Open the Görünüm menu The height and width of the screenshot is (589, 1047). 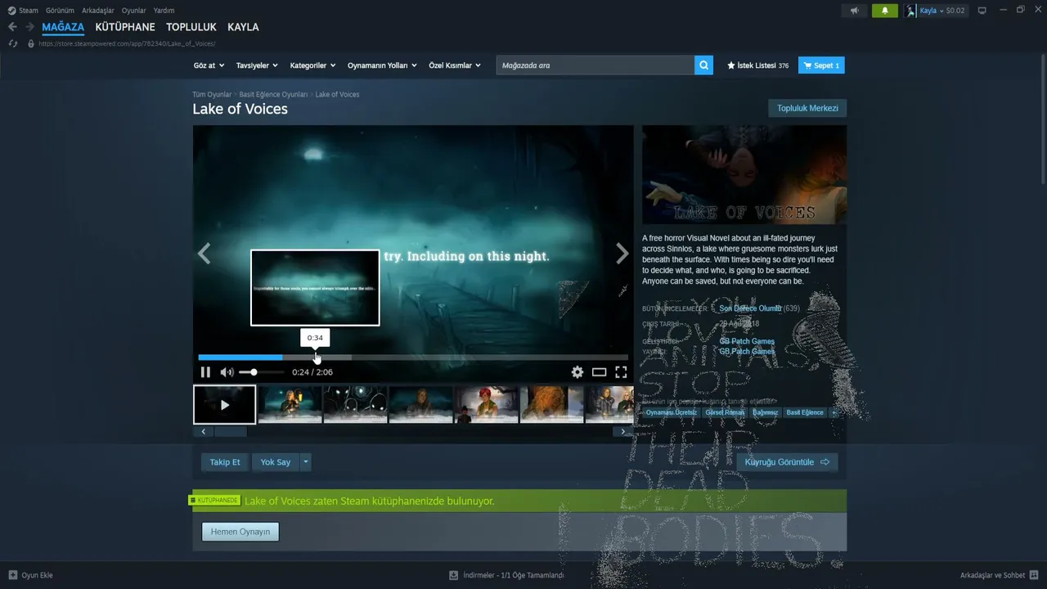(60, 11)
